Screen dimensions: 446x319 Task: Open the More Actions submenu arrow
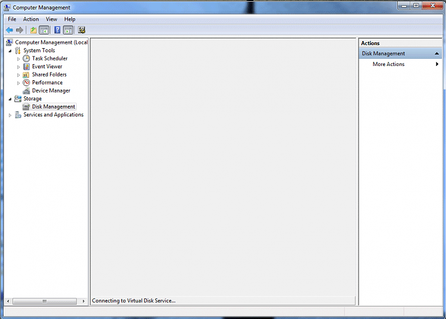coord(437,64)
